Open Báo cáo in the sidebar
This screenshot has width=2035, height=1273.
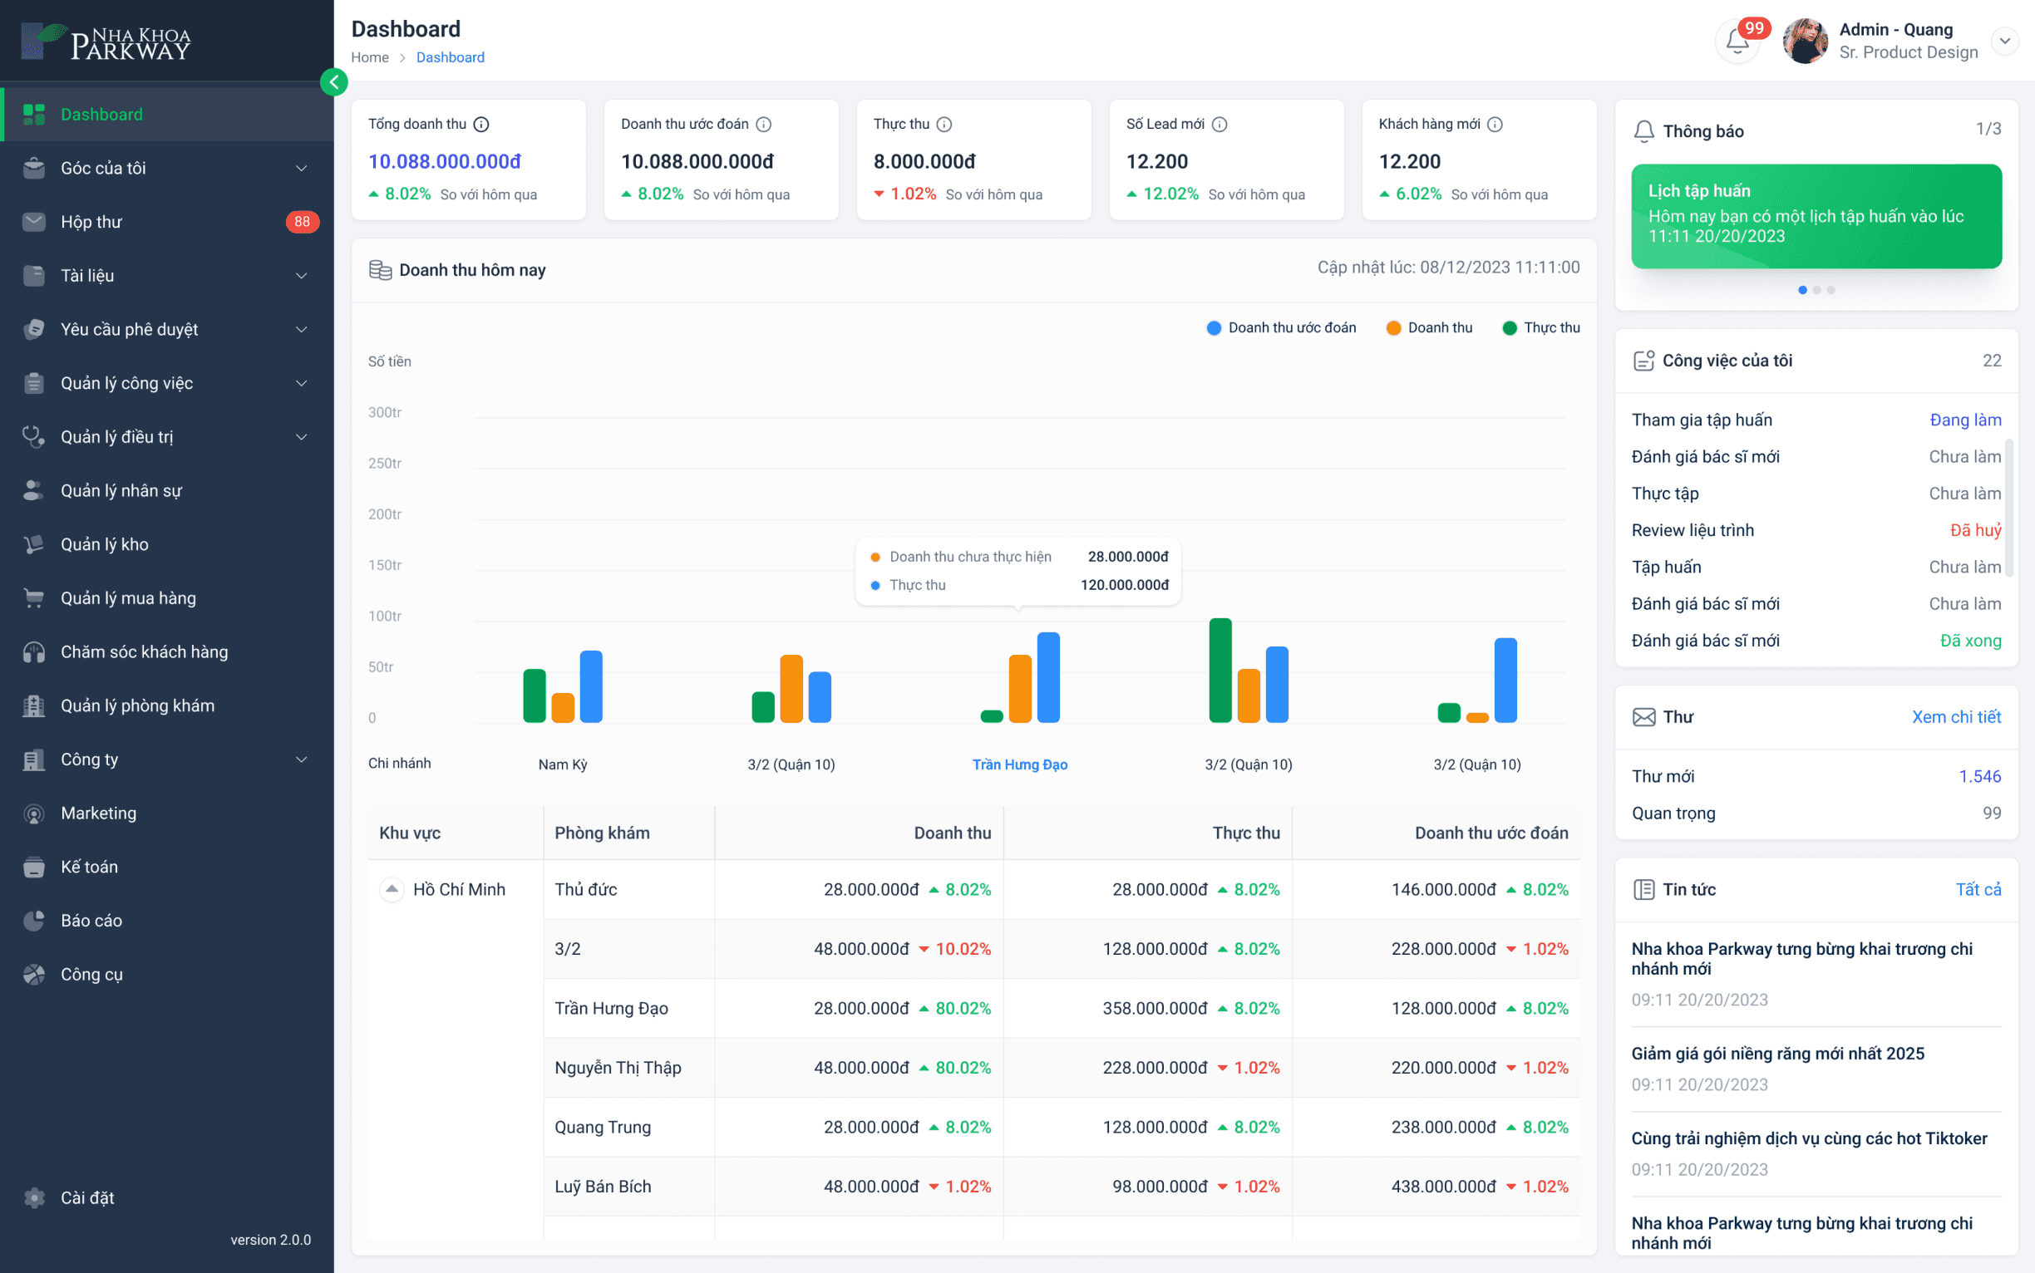(91, 920)
